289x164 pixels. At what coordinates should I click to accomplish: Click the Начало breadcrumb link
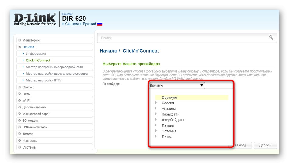point(108,51)
